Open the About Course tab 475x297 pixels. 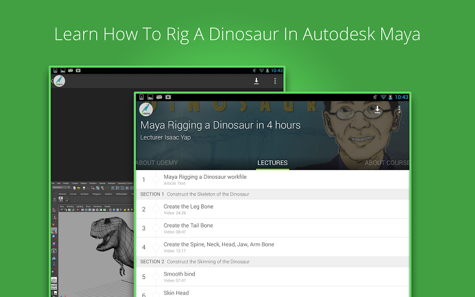[x=387, y=163]
